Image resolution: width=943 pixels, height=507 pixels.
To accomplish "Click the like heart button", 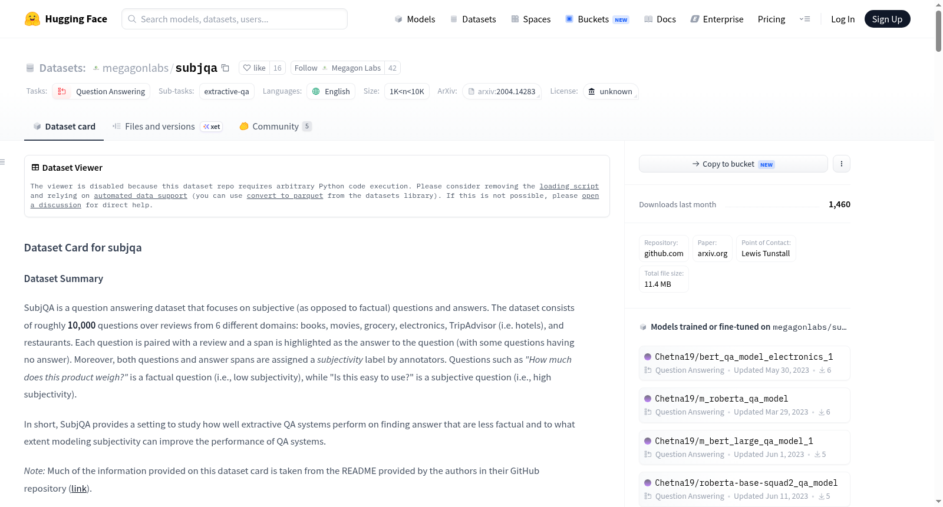I will pos(255,68).
